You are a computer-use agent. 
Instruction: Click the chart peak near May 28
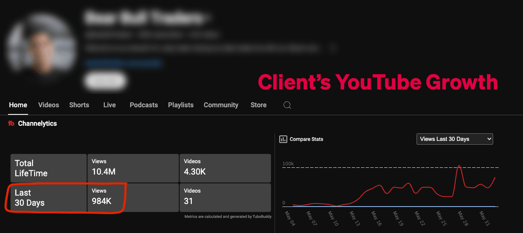point(459,166)
